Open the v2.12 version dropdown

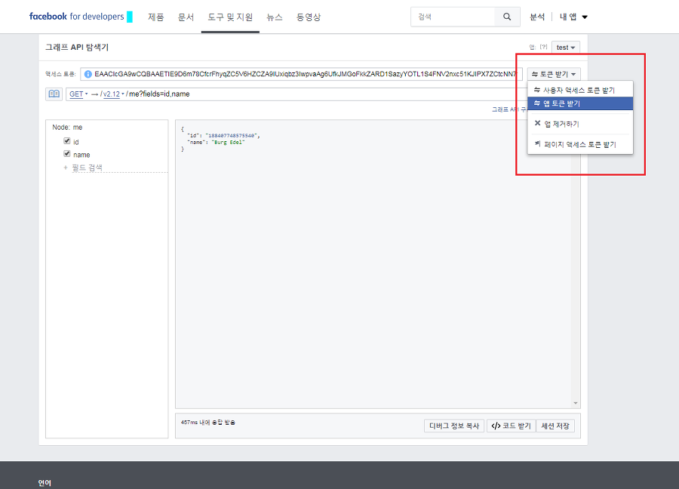[x=113, y=94]
